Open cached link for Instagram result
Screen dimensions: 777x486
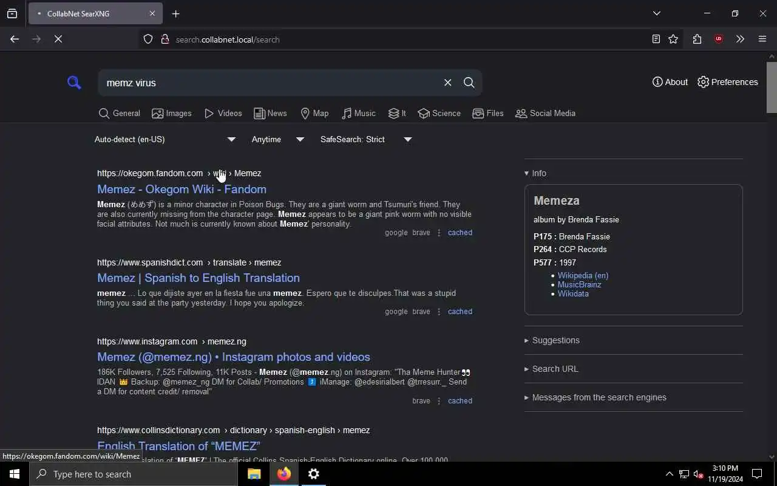[460, 401]
